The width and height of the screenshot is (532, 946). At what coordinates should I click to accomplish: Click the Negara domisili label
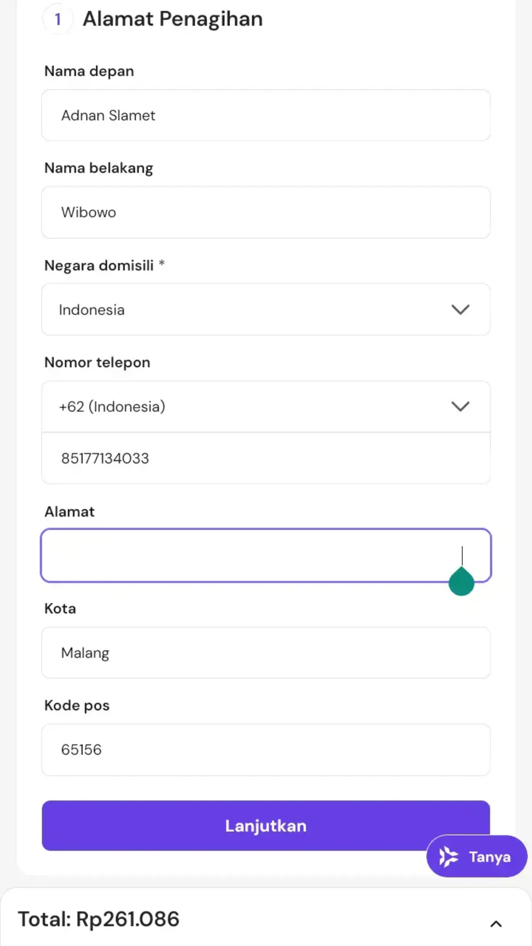99,265
